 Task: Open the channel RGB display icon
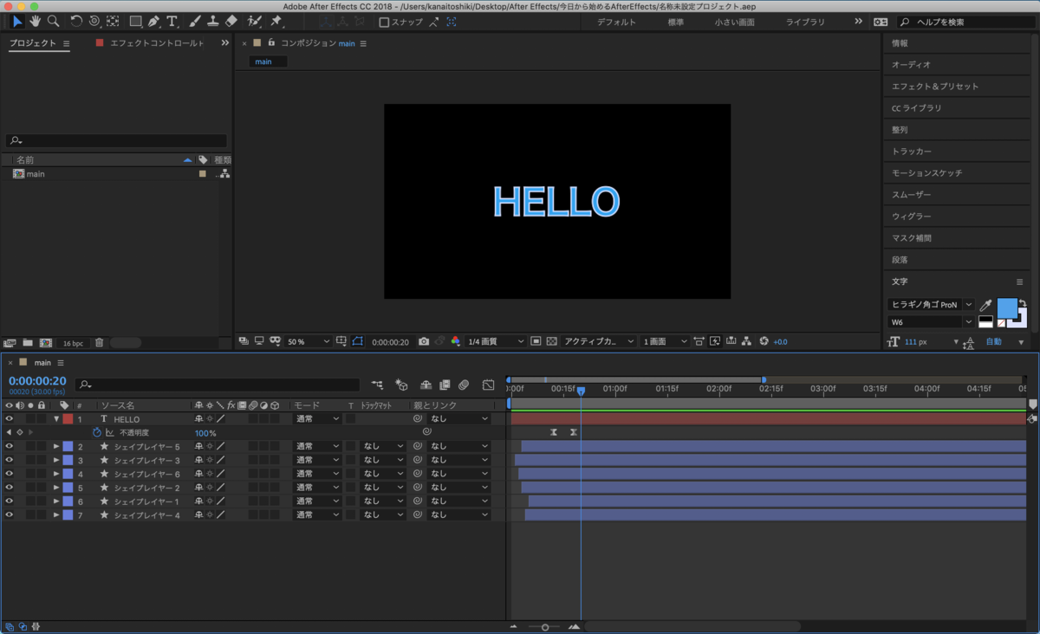pos(456,341)
